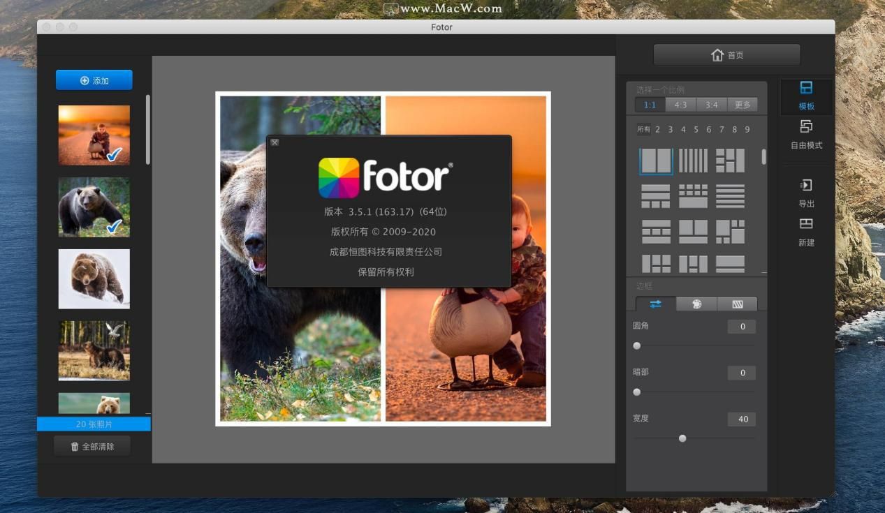Expand 更多 for more ratio options
Screen dimensions: 885x513
click(742, 105)
